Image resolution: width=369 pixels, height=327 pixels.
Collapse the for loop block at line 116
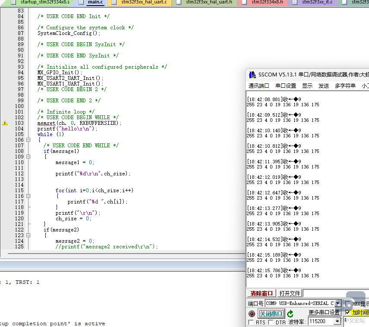28,196
